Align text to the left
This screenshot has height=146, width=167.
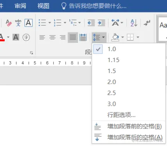[42, 37]
